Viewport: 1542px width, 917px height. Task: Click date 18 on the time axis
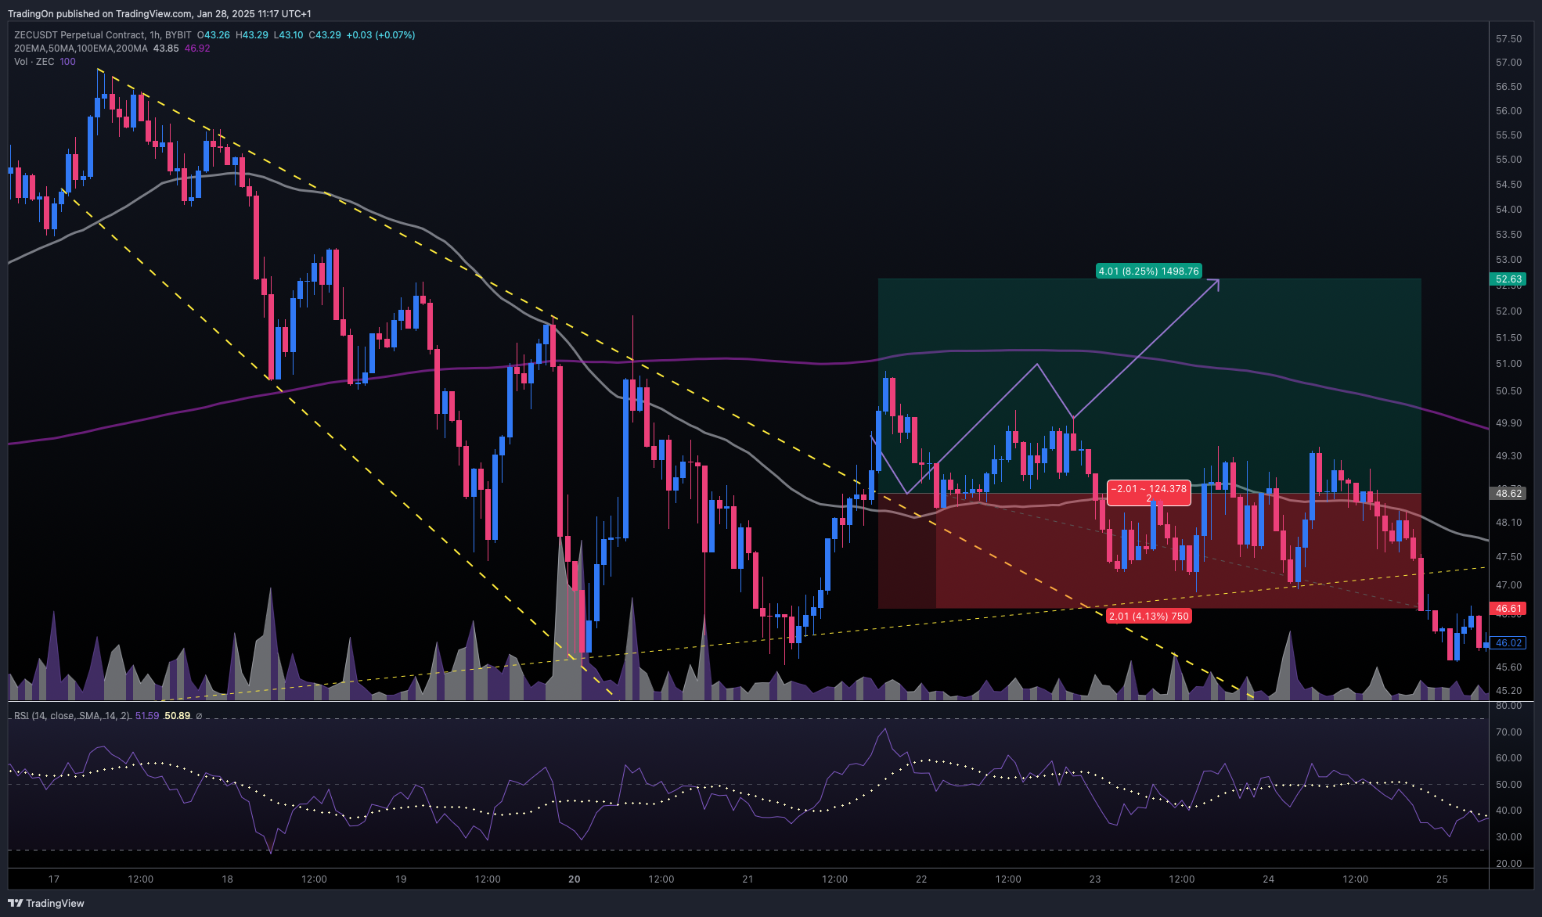227,879
